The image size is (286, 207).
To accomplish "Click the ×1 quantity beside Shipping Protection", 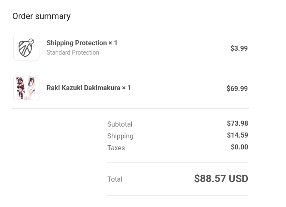I will point(113,43).
